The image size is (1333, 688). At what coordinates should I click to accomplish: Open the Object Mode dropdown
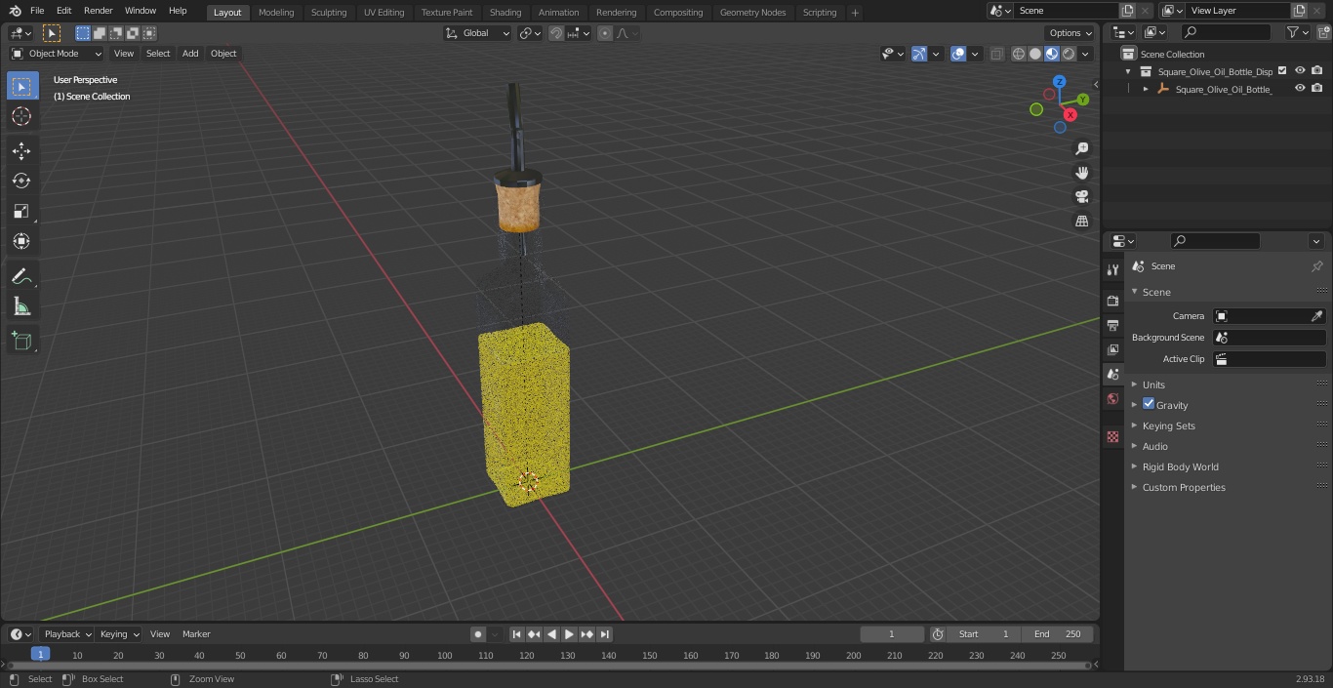click(57, 54)
